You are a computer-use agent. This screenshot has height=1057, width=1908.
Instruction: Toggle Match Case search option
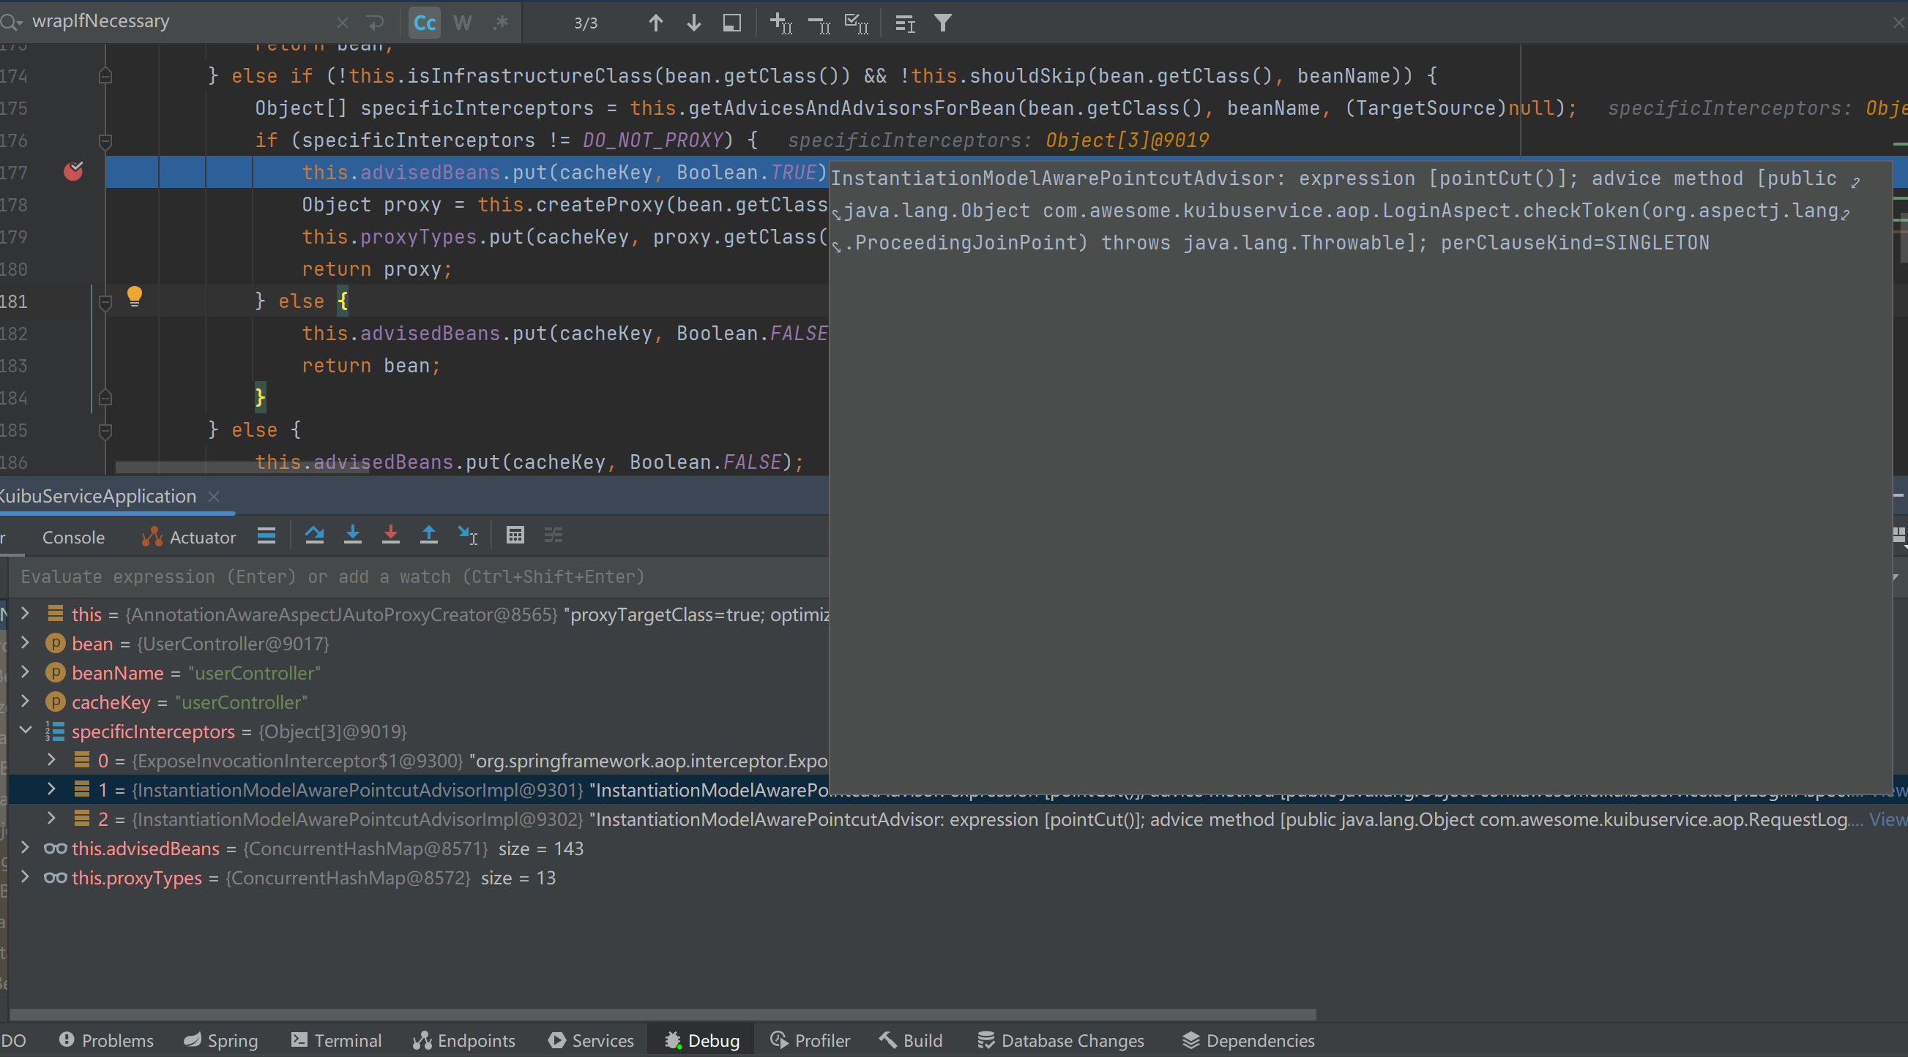425,23
